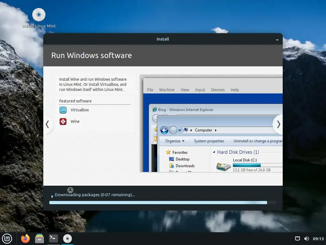
Task: Click the Local Disk usage bar
Action: [x=257, y=165]
